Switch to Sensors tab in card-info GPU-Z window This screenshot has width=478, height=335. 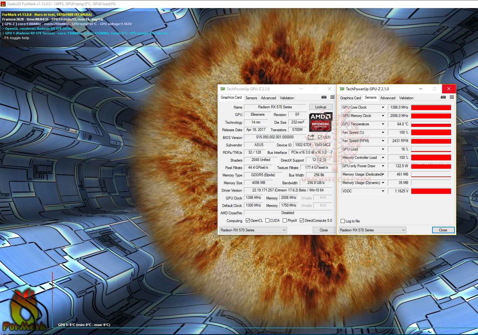click(251, 98)
